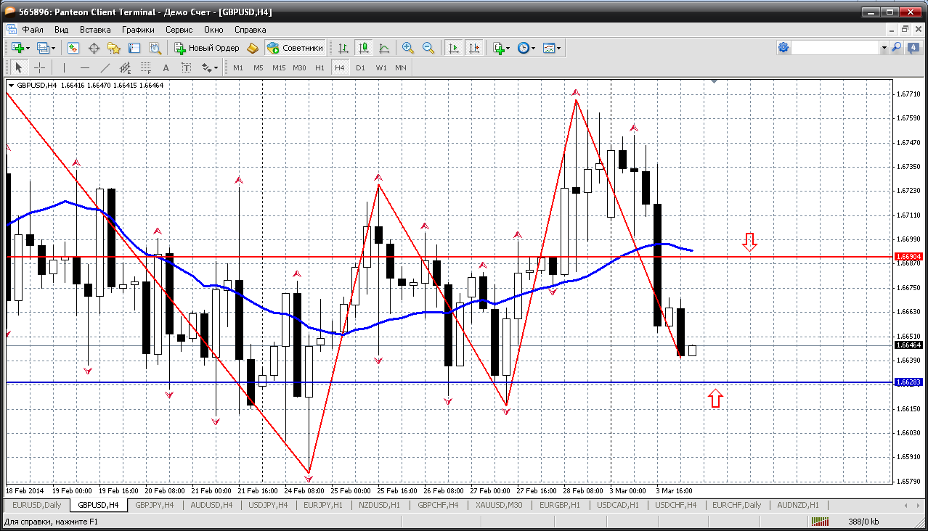Activate the standard cursor arrow tool
This screenshot has width=928, height=531.
(19, 67)
